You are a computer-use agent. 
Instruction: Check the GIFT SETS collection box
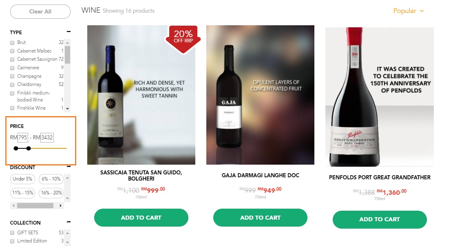tap(12, 233)
